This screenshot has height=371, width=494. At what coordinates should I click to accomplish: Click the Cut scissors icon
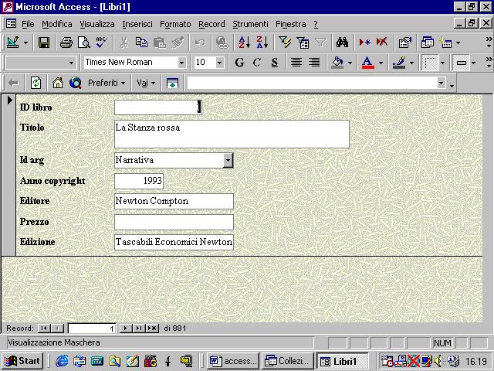124,43
